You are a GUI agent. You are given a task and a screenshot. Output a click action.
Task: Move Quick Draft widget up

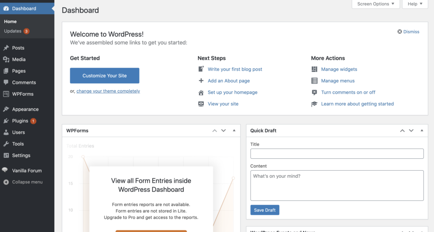(x=402, y=130)
